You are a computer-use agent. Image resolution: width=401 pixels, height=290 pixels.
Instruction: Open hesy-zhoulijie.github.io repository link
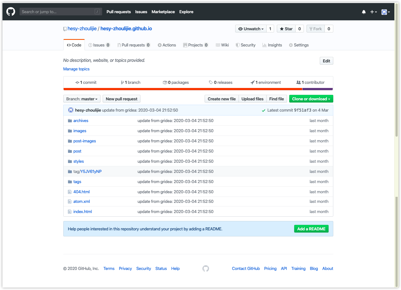[126, 29]
